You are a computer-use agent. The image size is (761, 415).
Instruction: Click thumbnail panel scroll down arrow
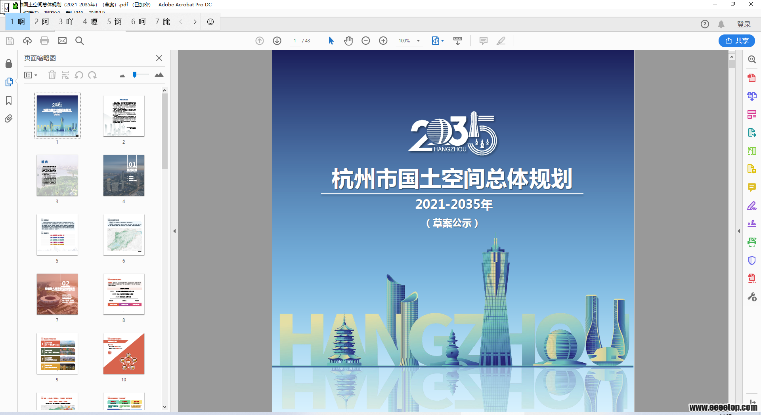pyautogui.click(x=164, y=407)
